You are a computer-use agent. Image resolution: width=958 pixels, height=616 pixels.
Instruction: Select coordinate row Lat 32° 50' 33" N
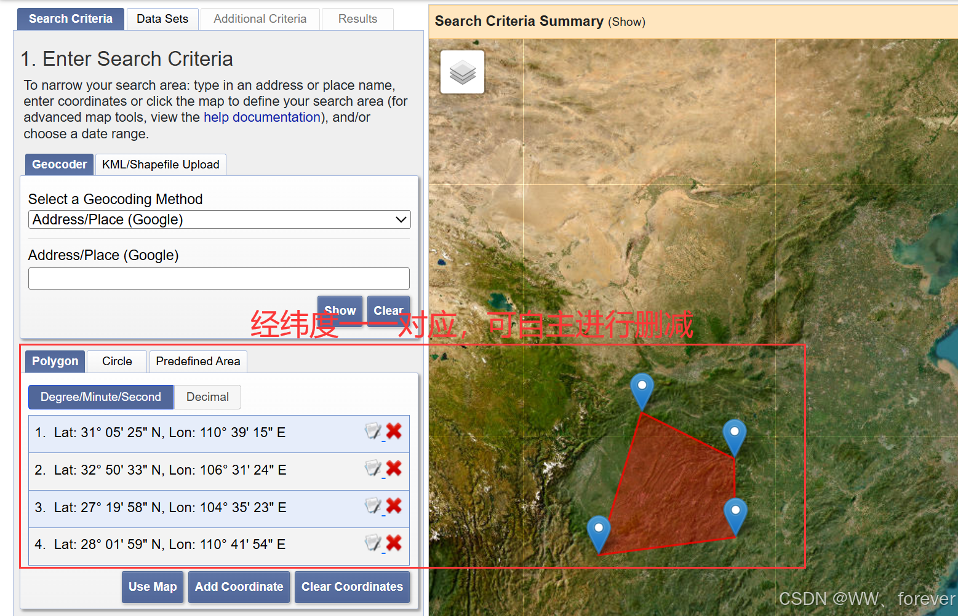coord(219,472)
